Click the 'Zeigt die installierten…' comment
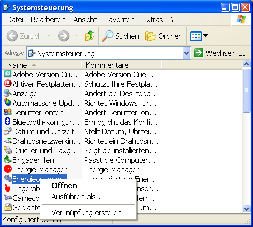 coord(120,151)
